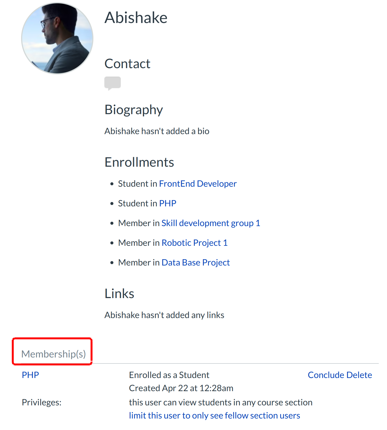Open the Robotic Project 1 group link
The width and height of the screenshot is (387, 430).
click(x=194, y=243)
